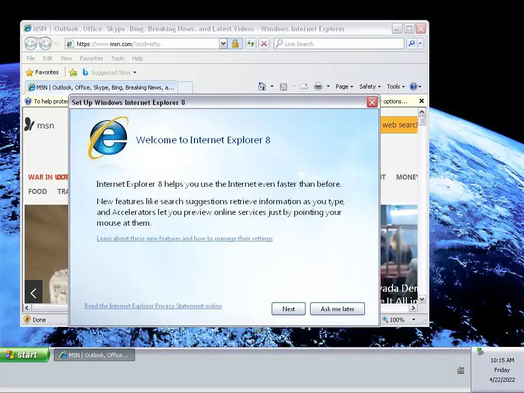524x393 pixels.
Task: Click the horizontal scroll left arrow
Action: tap(28, 308)
